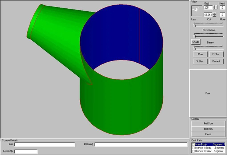This screenshot has width=227, height=155.
Task: Close the 3D view window
Action: click(208, 134)
